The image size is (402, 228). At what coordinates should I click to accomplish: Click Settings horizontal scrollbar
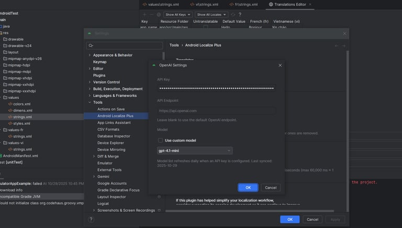[x=250, y=211]
